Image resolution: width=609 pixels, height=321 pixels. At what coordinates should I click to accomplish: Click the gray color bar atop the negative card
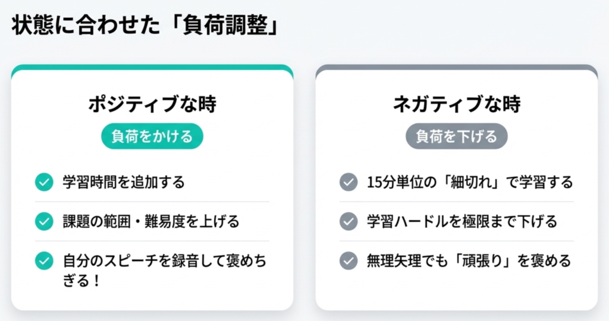tap(456, 68)
